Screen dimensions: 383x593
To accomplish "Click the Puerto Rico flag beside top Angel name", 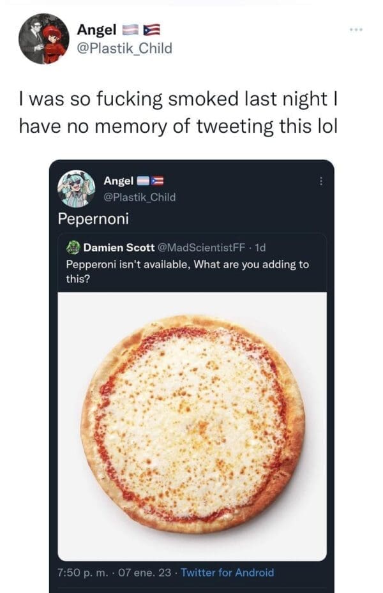I will pos(153,29).
